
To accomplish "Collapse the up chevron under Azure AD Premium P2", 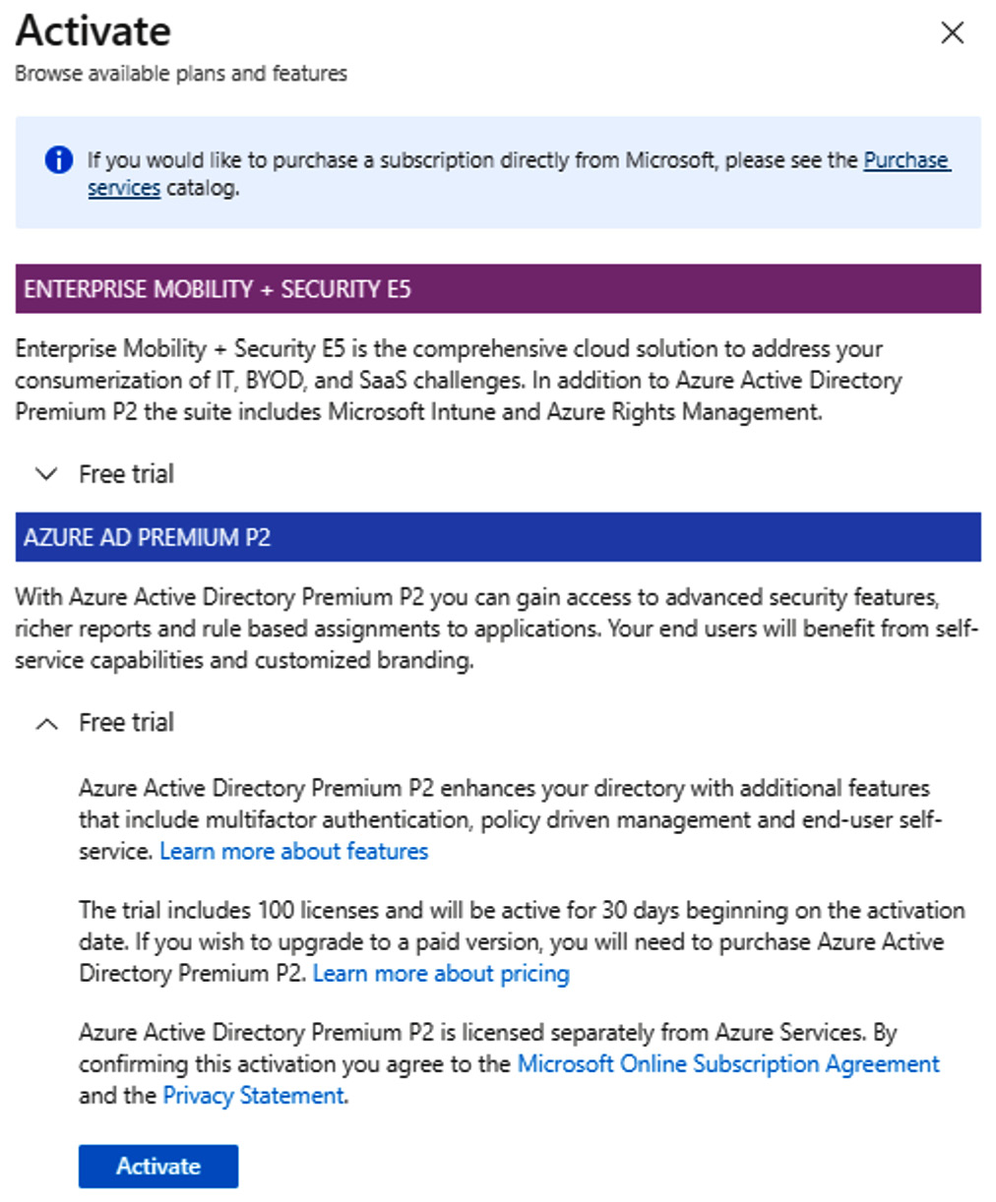I will 46,723.
